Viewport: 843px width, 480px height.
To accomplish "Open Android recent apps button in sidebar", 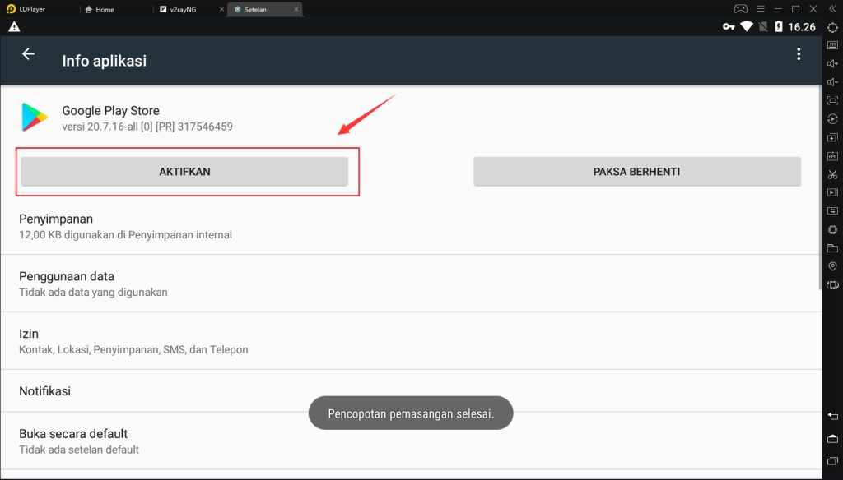I will [833, 461].
